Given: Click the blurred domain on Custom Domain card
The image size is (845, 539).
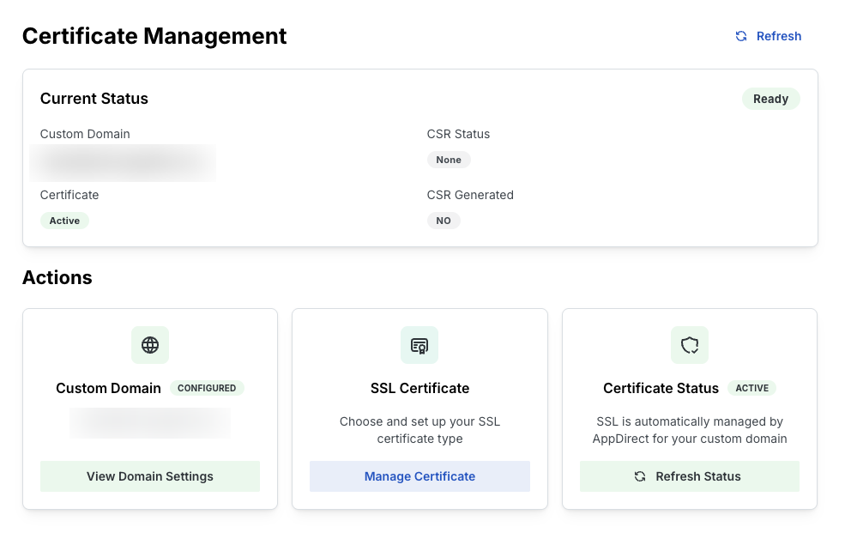Looking at the screenshot, I should 150,423.
